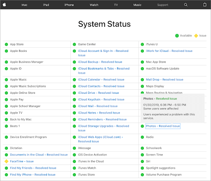Open iCloud Bookmarks & Tabs link
This screenshot has width=211, height=181.
[104, 71]
